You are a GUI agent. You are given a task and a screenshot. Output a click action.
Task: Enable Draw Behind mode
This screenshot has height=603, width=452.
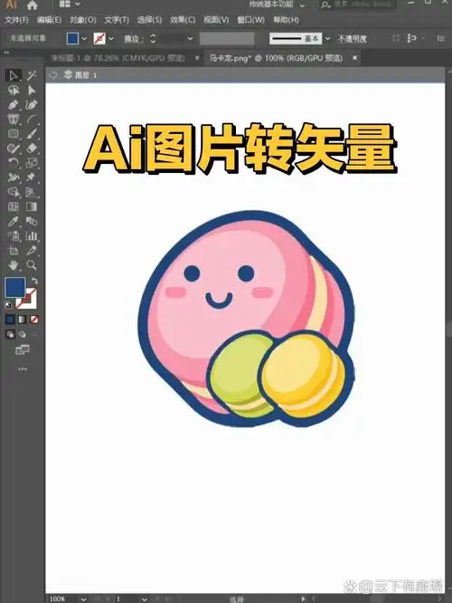pos(23,335)
